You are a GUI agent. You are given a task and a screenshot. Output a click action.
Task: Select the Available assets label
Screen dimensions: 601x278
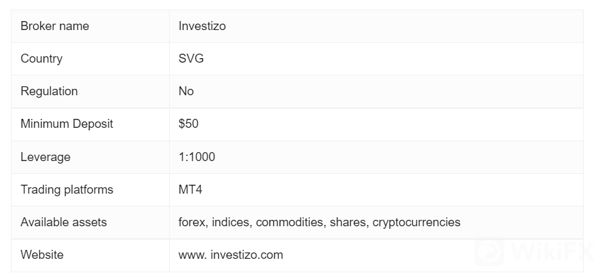[x=63, y=222]
